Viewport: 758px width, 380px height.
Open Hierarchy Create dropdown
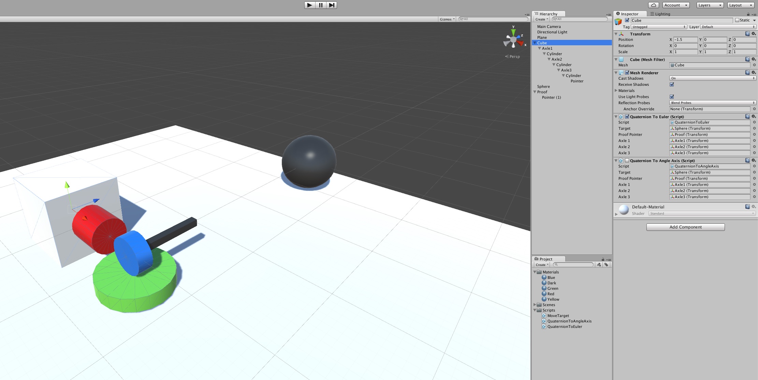tap(541, 19)
